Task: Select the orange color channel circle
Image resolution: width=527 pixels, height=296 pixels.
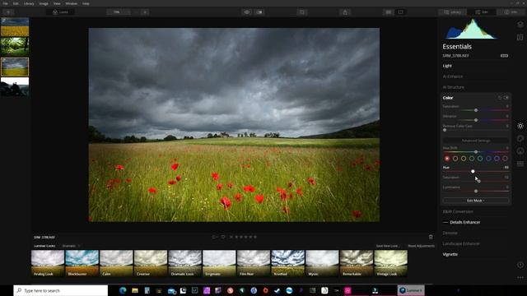Action: tap(455, 159)
